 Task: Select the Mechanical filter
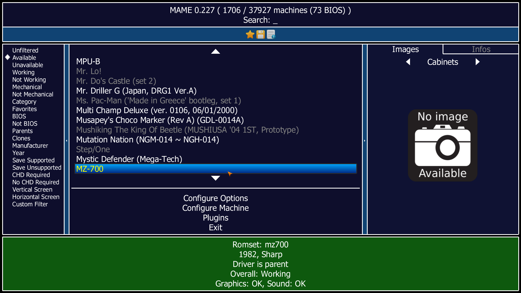pos(27,87)
